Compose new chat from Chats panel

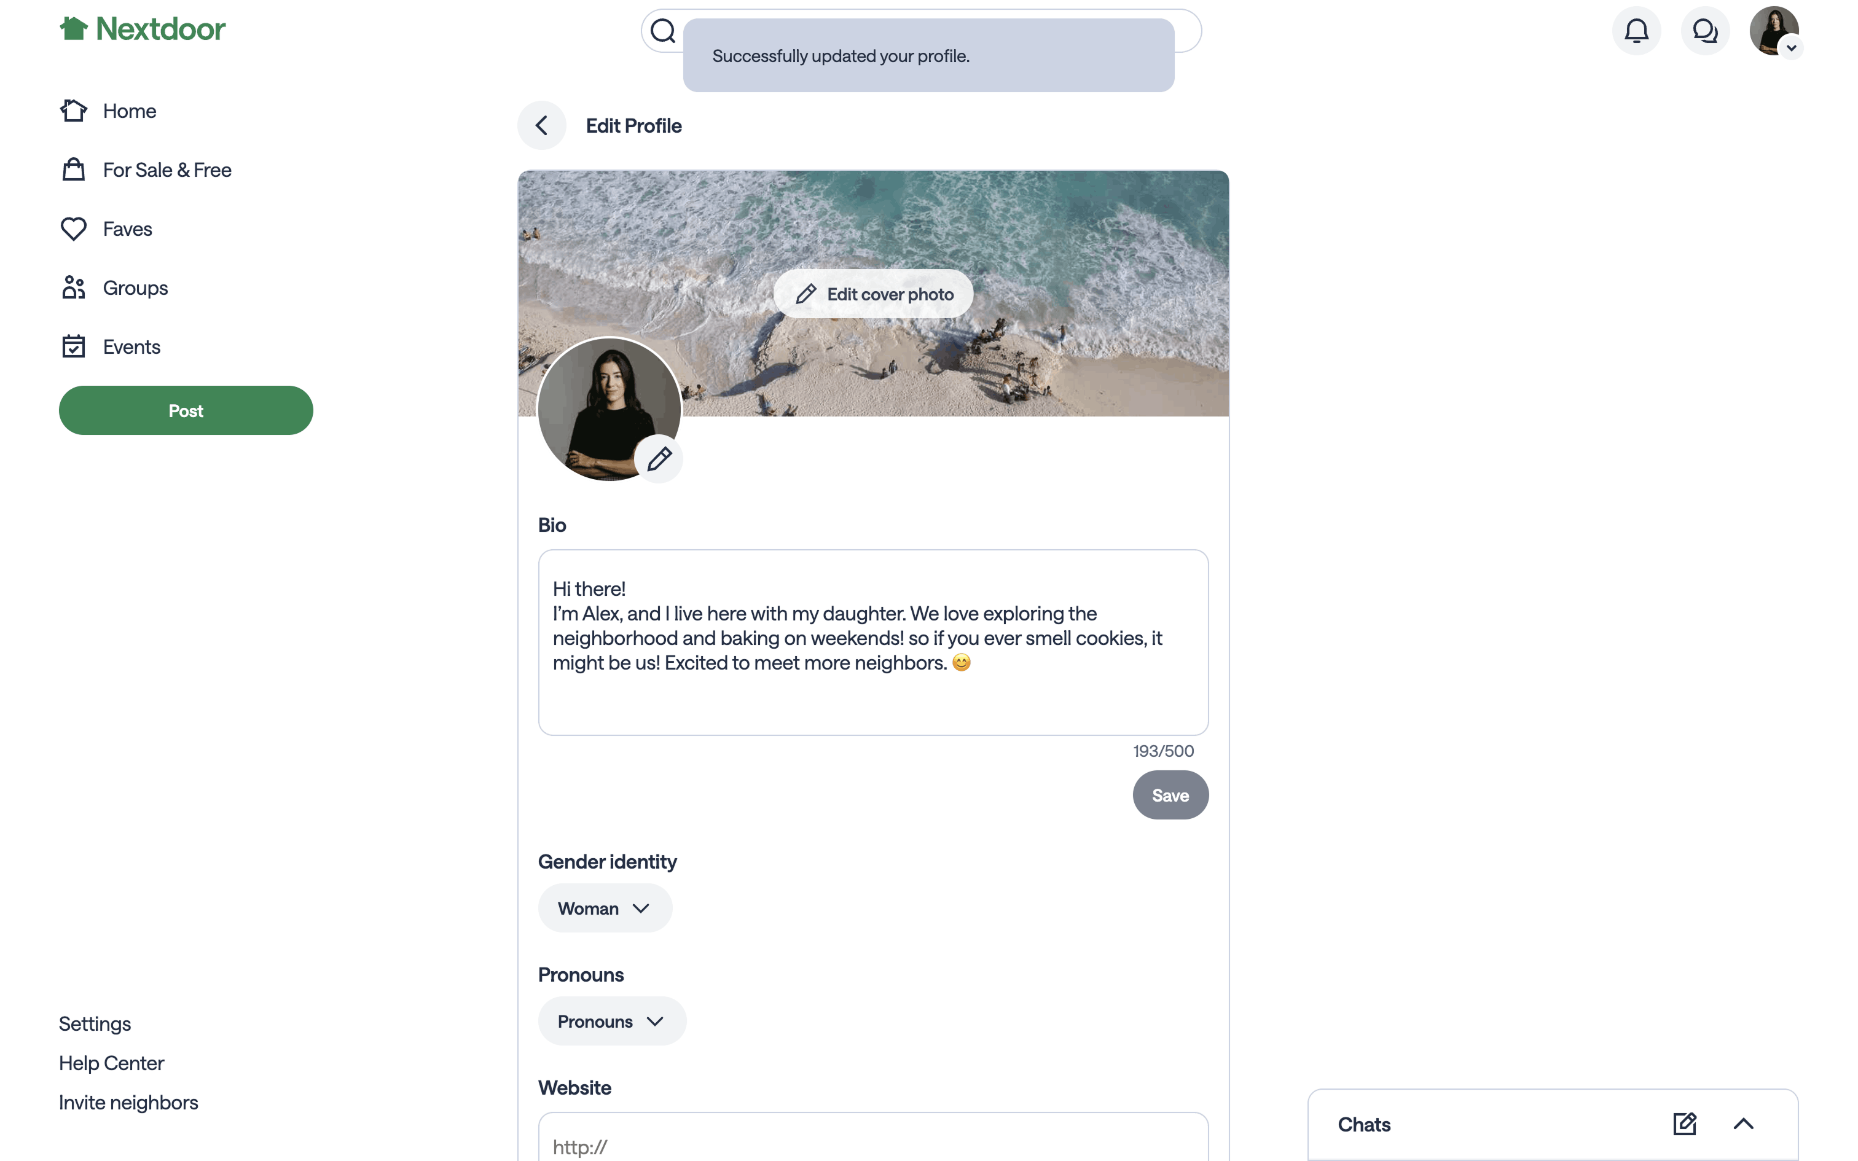(1685, 1124)
